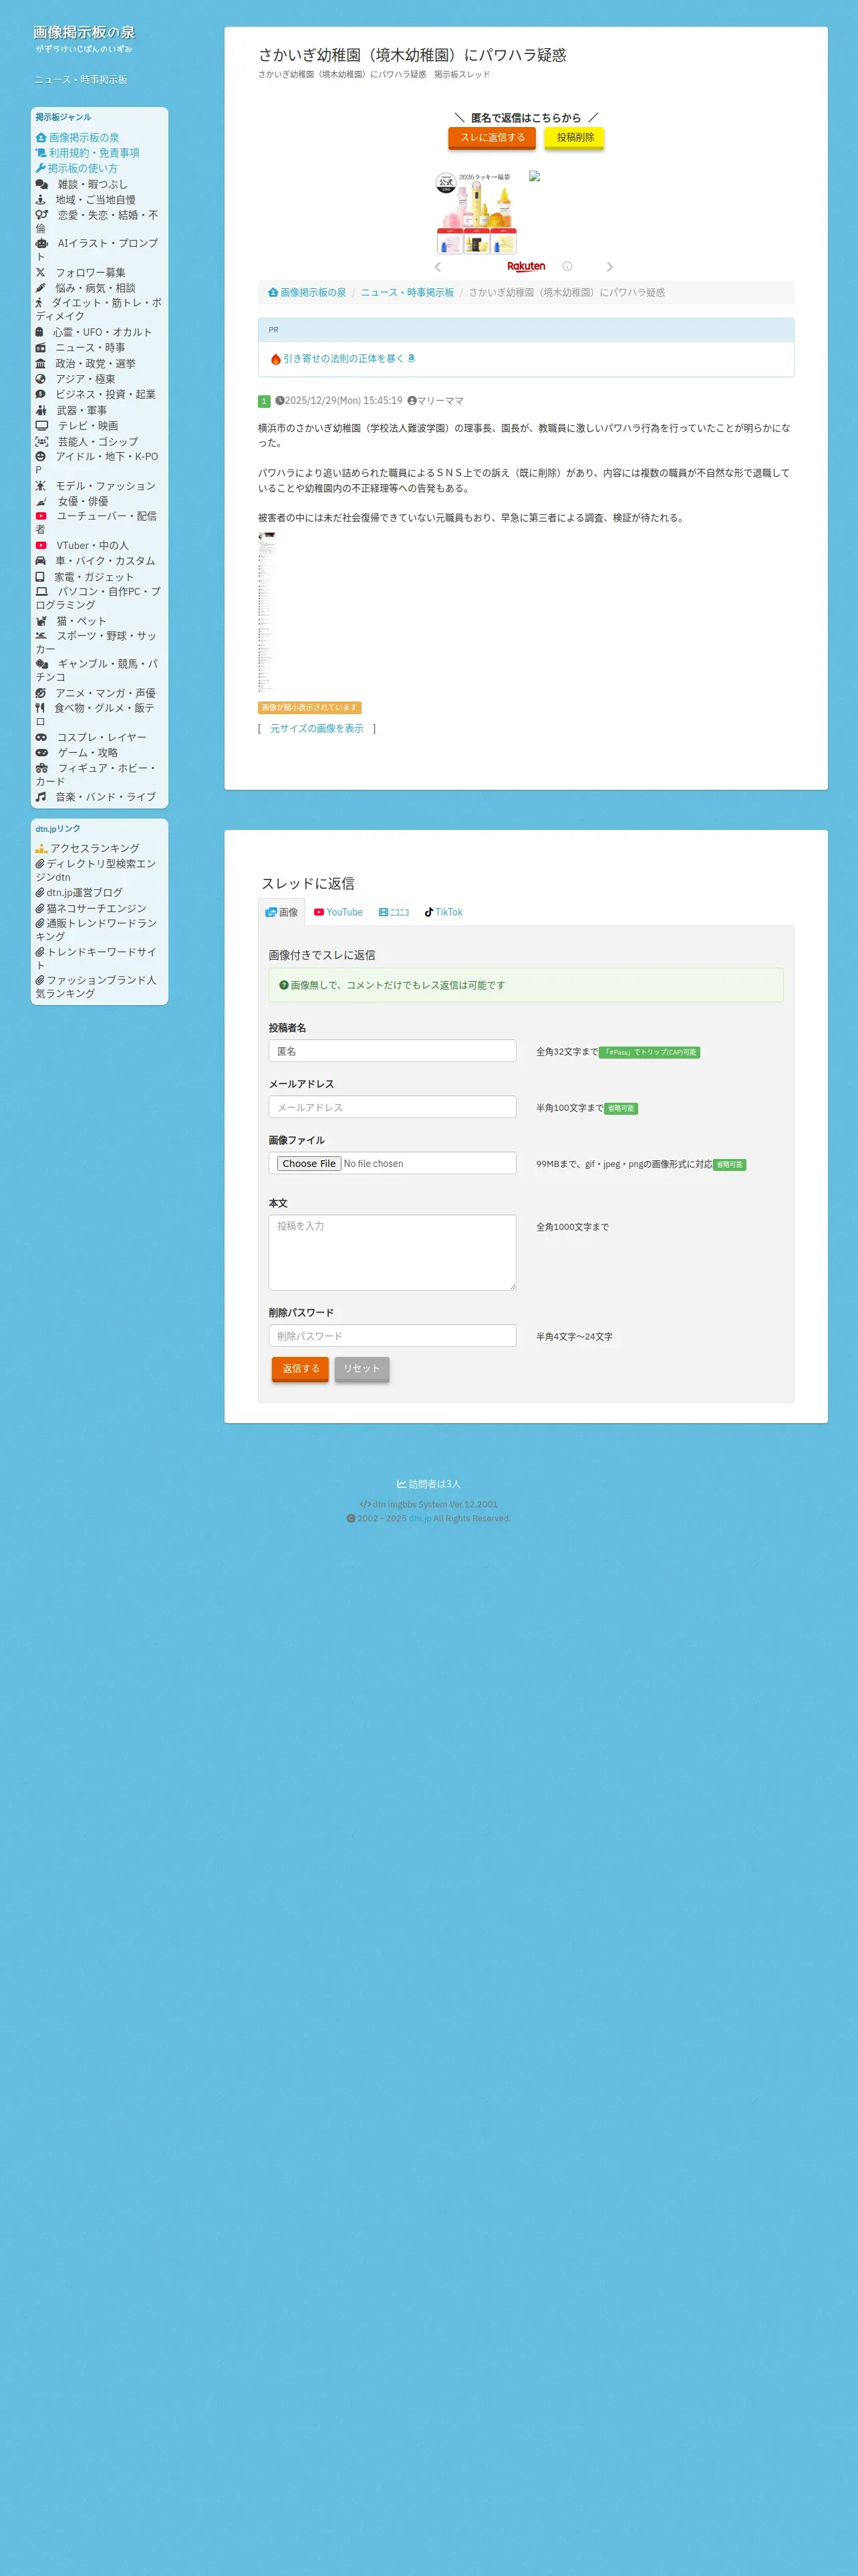
Task: Open 引き寄せの法則の正体を暴く PR link
Action: click(343, 359)
